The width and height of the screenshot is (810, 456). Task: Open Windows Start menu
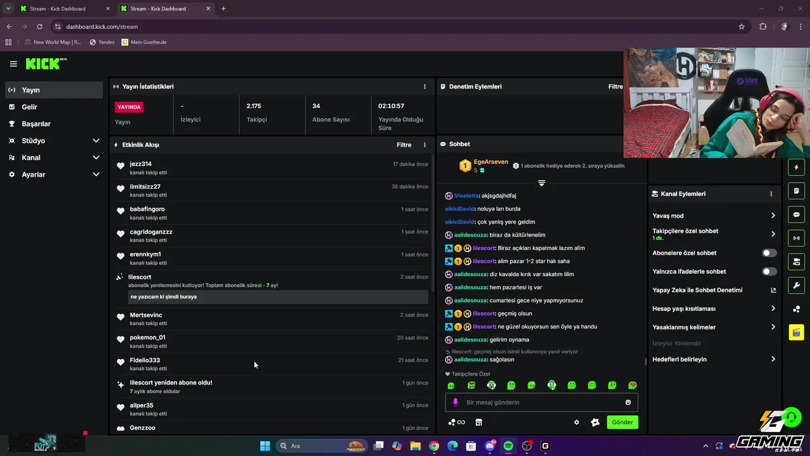pyautogui.click(x=265, y=446)
